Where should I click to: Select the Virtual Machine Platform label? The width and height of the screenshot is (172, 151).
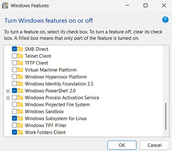click(x=51, y=70)
